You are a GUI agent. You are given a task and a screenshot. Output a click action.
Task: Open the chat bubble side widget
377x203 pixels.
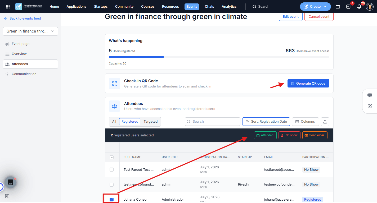point(370,95)
